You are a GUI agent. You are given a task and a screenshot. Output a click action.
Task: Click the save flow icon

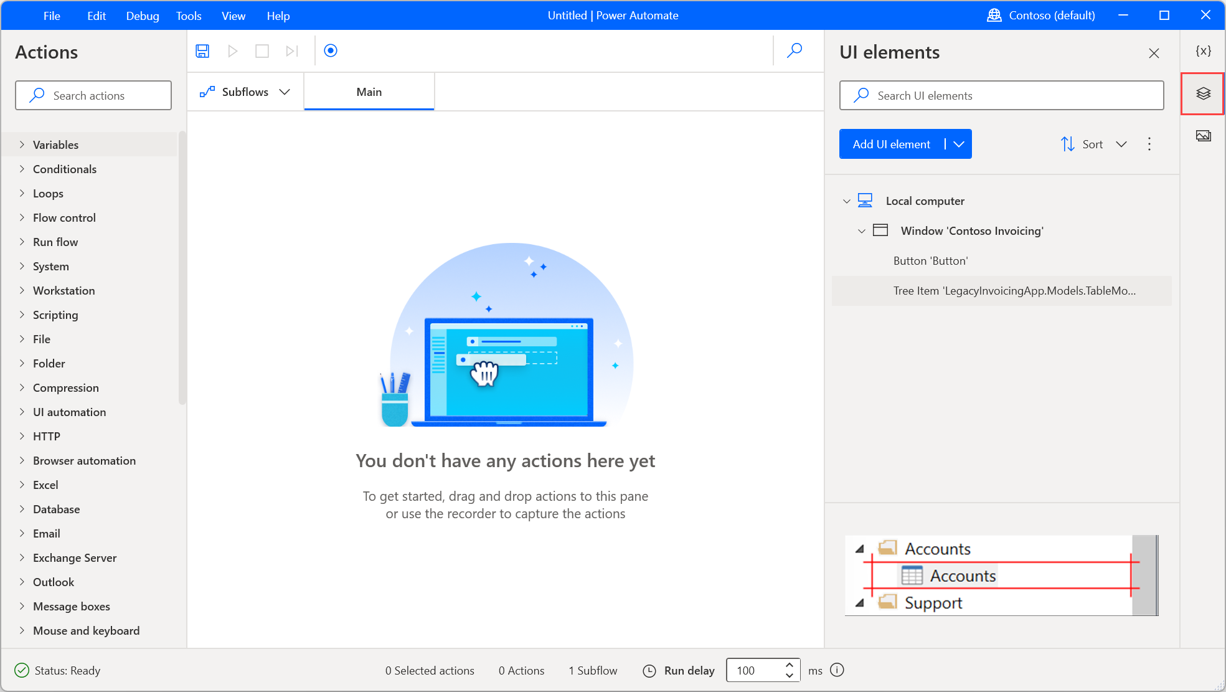(x=202, y=50)
